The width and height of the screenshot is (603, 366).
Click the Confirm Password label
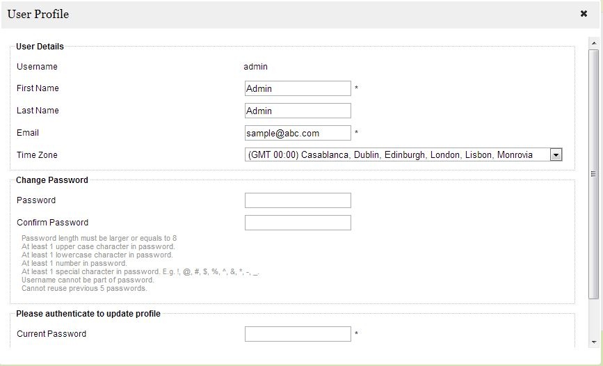coord(53,223)
